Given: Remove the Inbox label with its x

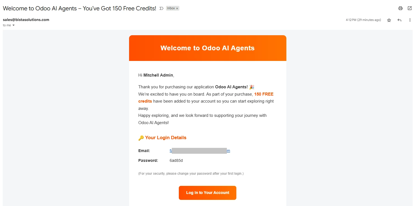Looking at the screenshot, I should point(177,8).
